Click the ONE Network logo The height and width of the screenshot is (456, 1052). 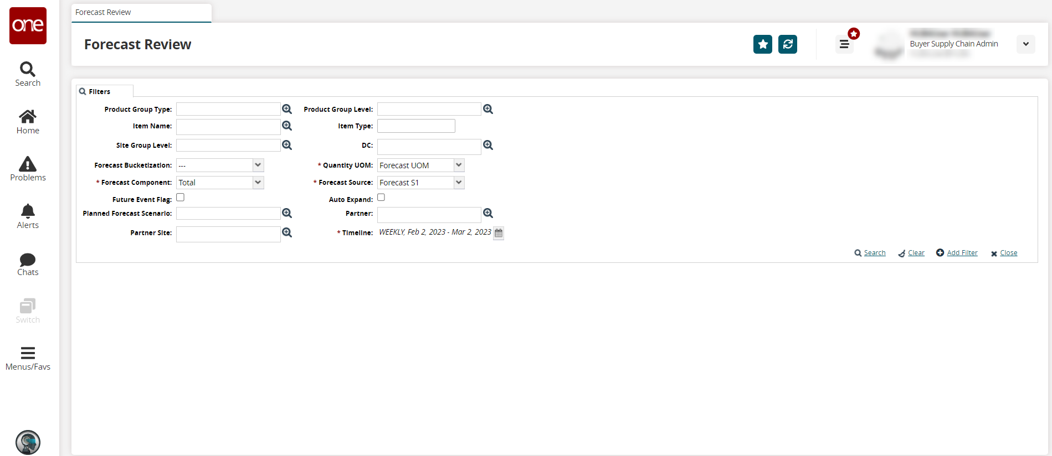point(28,25)
